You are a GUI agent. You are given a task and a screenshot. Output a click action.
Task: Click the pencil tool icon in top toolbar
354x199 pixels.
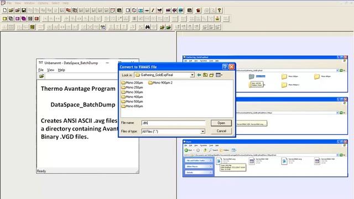pos(153,11)
